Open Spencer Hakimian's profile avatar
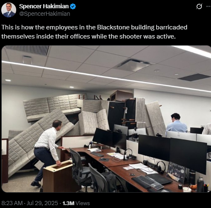The height and width of the screenshot is (208, 211). click(x=9, y=10)
